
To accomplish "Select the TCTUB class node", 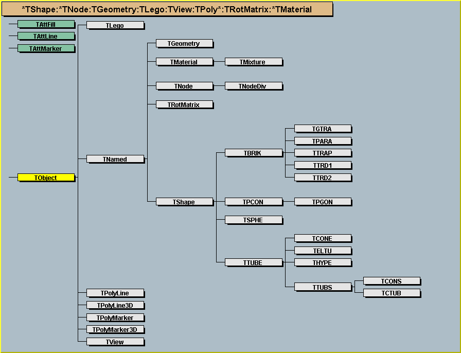I will (391, 293).
